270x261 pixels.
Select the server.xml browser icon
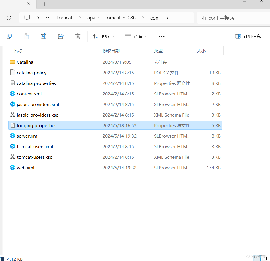coord(13,136)
